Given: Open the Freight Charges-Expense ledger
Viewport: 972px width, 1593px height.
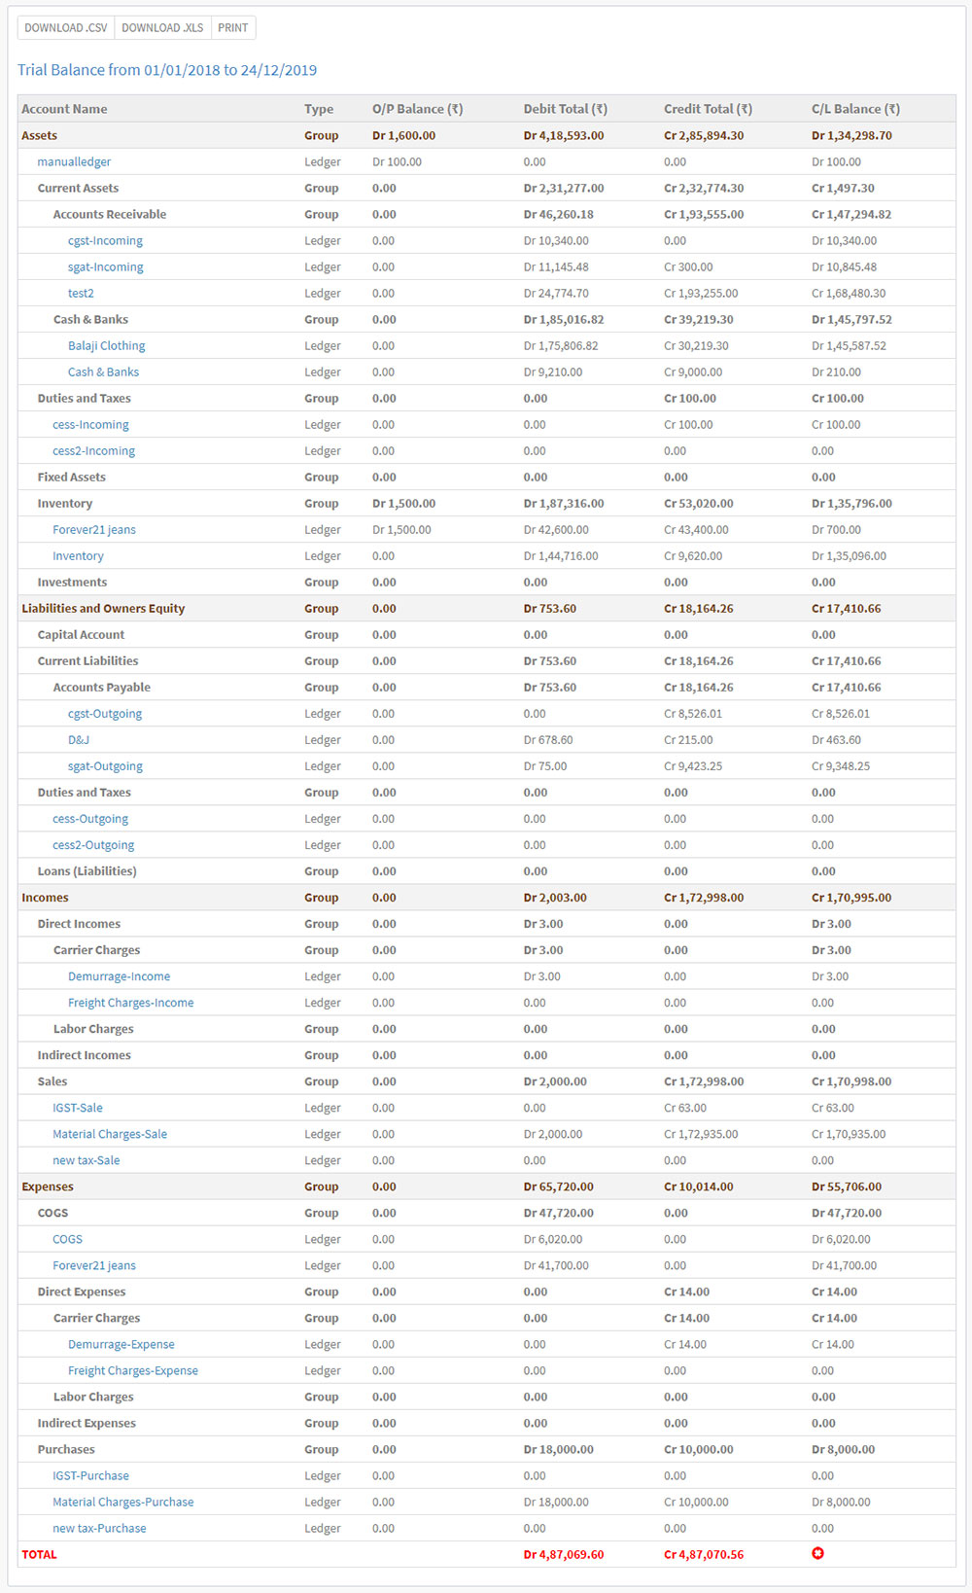Looking at the screenshot, I should pos(133,1370).
